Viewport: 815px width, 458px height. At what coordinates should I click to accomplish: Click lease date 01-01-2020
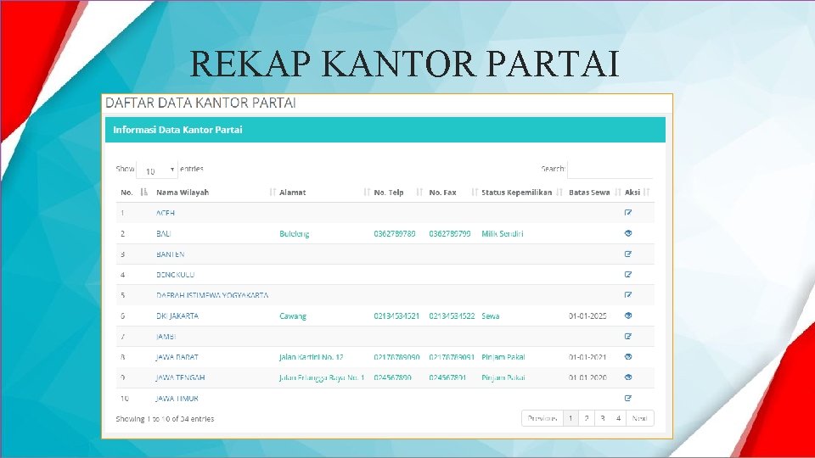pos(587,377)
